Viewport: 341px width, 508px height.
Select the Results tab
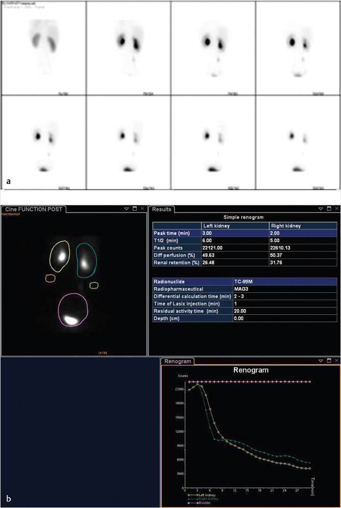tap(160, 209)
